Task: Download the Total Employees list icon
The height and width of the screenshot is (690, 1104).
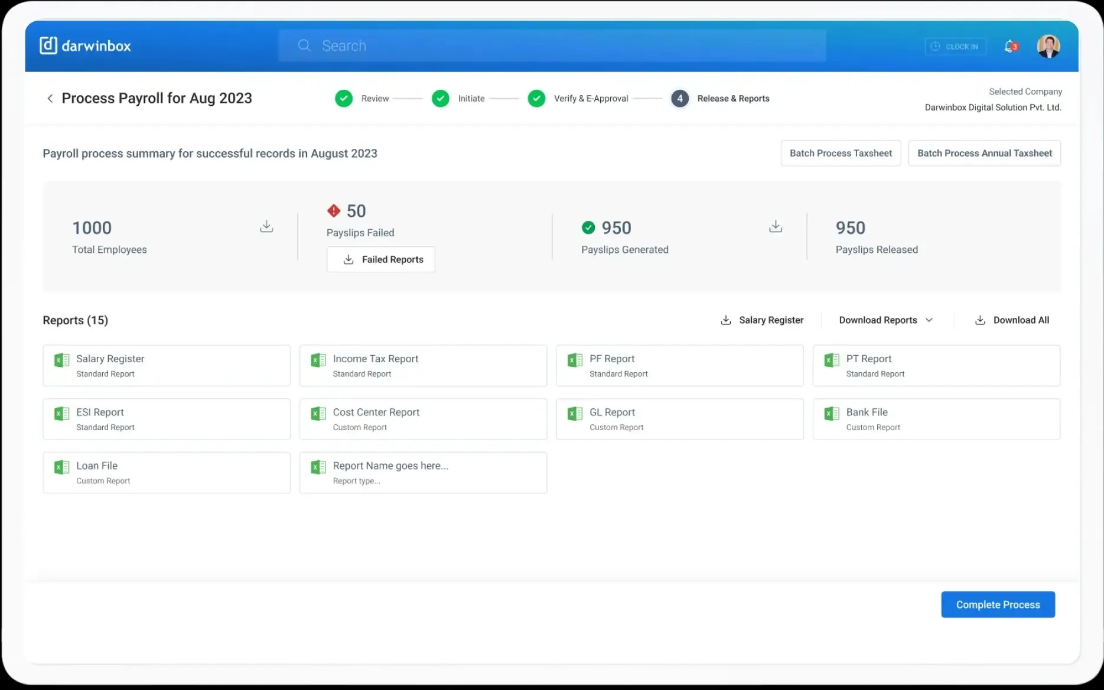Action: [266, 226]
